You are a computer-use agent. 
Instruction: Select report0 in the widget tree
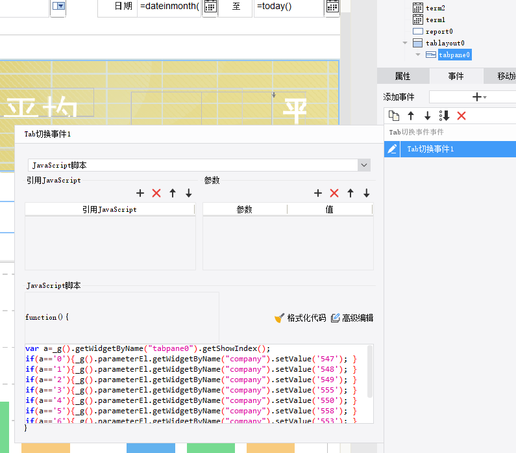pyautogui.click(x=439, y=31)
